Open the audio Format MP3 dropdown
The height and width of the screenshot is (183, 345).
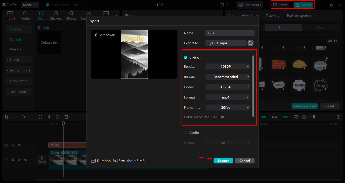pyautogui.click(x=228, y=143)
